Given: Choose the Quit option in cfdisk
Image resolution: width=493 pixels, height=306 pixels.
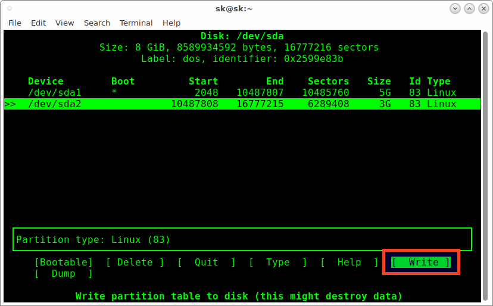Looking at the screenshot, I should point(206,263).
